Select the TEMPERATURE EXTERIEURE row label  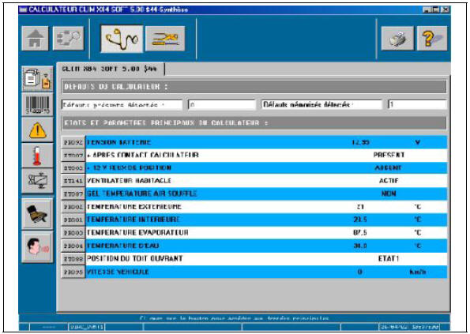(x=134, y=207)
